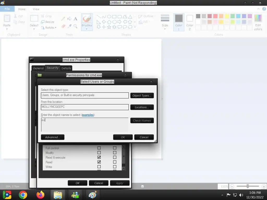The width and height of the screenshot is (267, 200).
Task: Select the Fill with color bucket tool
Action: pyautogui.click(x=69, y=18)
